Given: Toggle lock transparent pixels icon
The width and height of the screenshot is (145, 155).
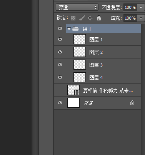Looking at the screenshot, I should coord(73,18).
